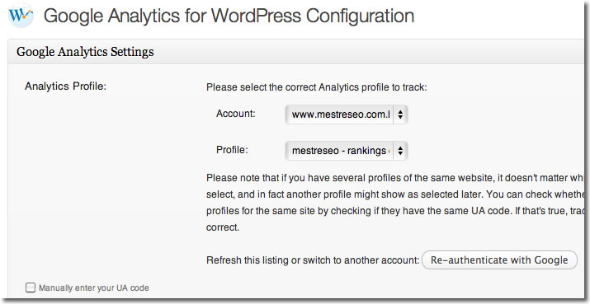Image resolution: width=590 pixels, height=304 pixels.
Task: Click the word 'correct.' ending the note paragraph
Action: [223, 227]
